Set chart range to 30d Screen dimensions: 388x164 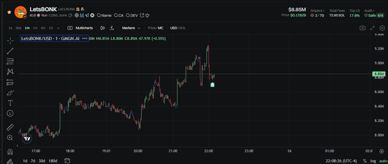42,161
